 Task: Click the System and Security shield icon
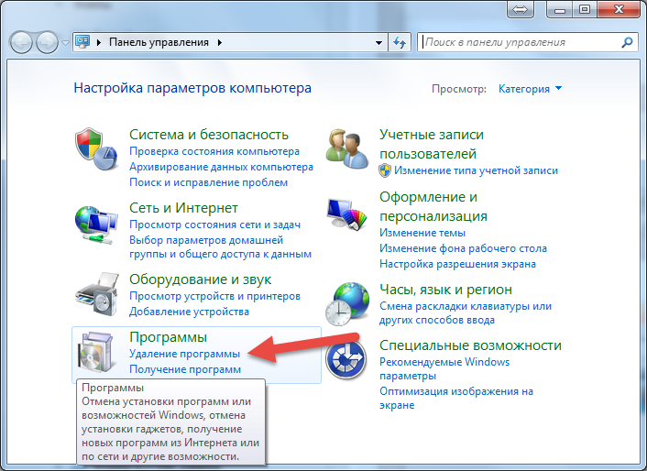[x=95, y=149]
